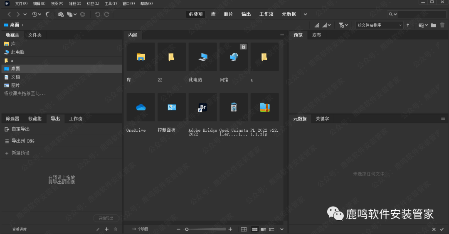The image size is (449, 234).
Task: Click the thumbnail size slider
Action: [x=205, y=229]
